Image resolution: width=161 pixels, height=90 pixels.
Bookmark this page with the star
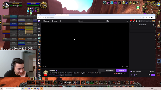[143, 18]
